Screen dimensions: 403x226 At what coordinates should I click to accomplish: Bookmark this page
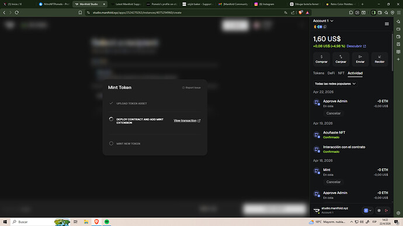pos(80,13)
